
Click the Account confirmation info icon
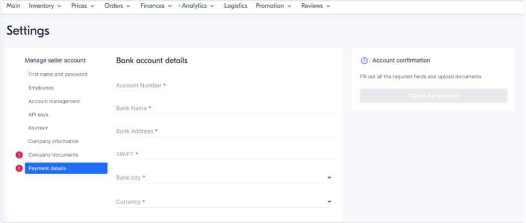point(364,61)
